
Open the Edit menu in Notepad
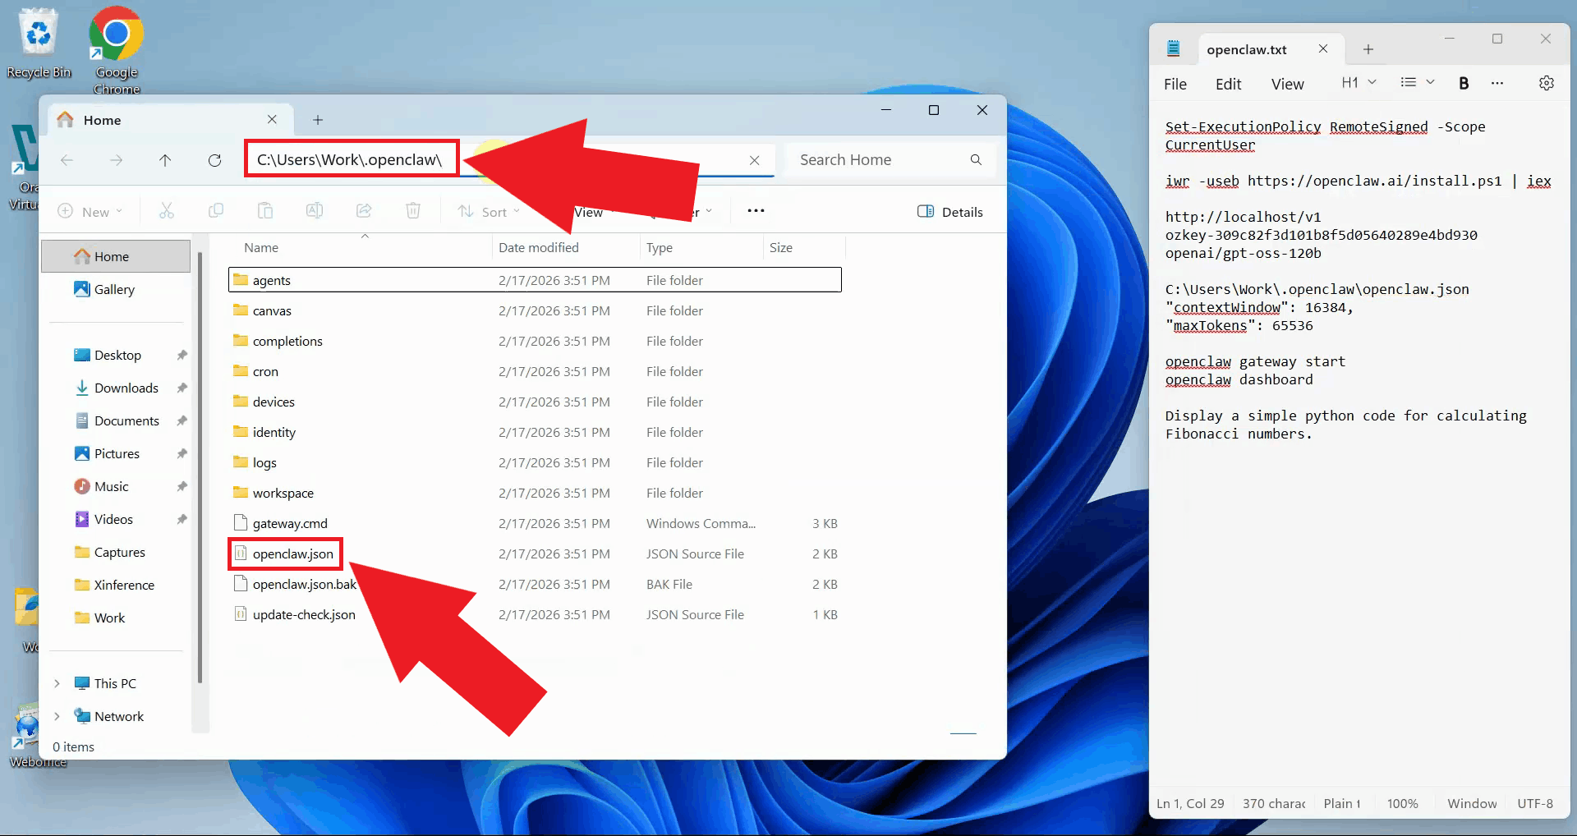click(1228, 84)
